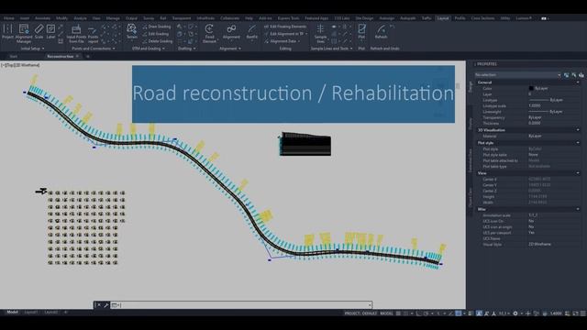Open the No selection dropdown in Properties
The height and width of the screenshot is (330, 587).
[x=517, y=75]
